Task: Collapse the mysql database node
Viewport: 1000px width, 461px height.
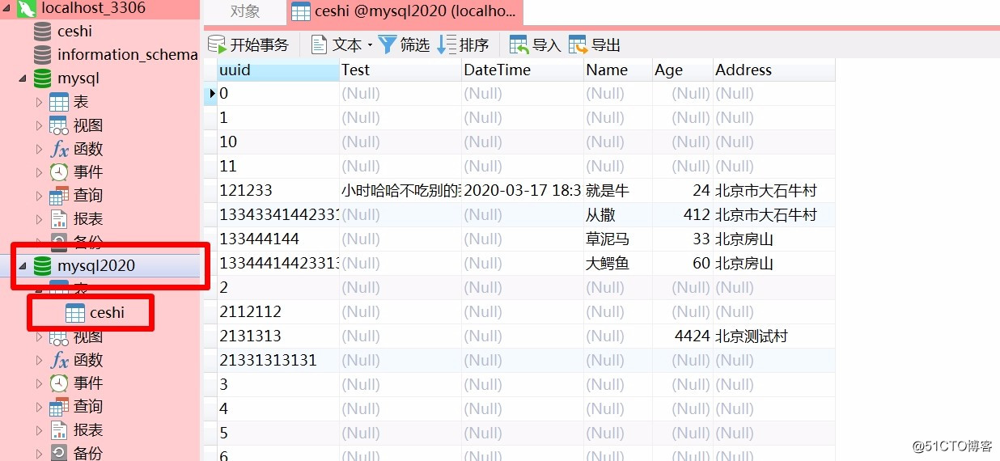Action: tap(23, 79)
